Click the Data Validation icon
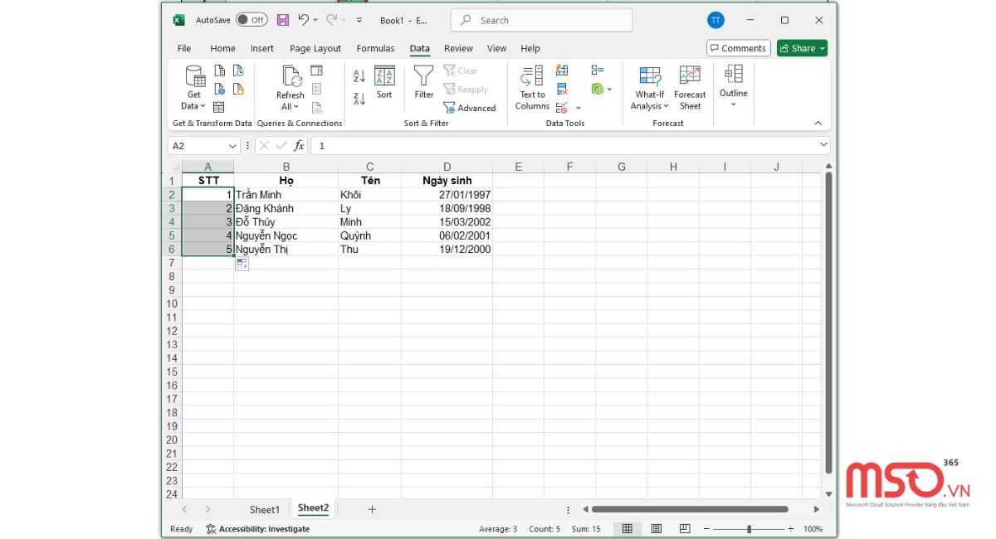996x539 pixels. click(x=562, y=107)
